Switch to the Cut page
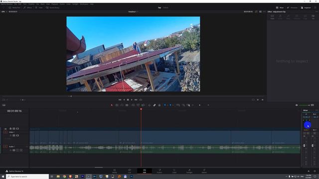The height and width of the screenshot is (179, 319). tap(130, 171)
